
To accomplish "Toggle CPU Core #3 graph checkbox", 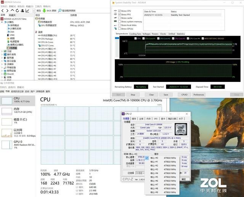I will 173,38.
